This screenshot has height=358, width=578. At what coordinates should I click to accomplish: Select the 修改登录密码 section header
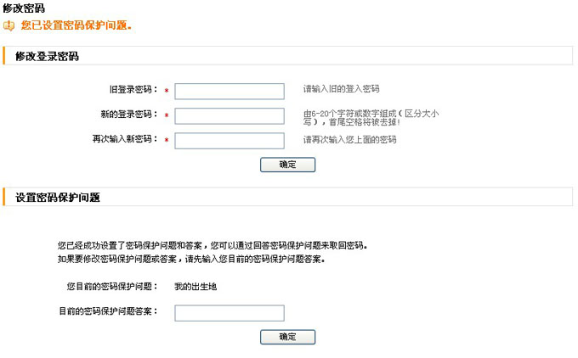tap(47, 56)
